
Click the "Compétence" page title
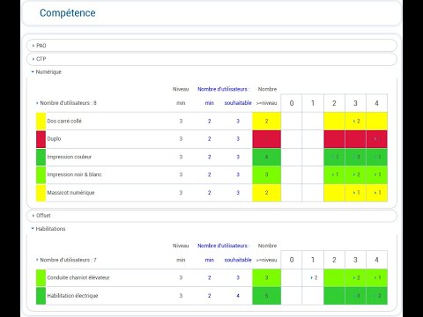68,13
